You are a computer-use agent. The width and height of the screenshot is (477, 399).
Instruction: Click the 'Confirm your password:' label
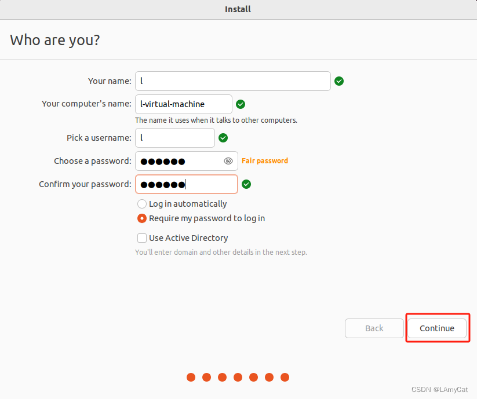coord(85,184)
